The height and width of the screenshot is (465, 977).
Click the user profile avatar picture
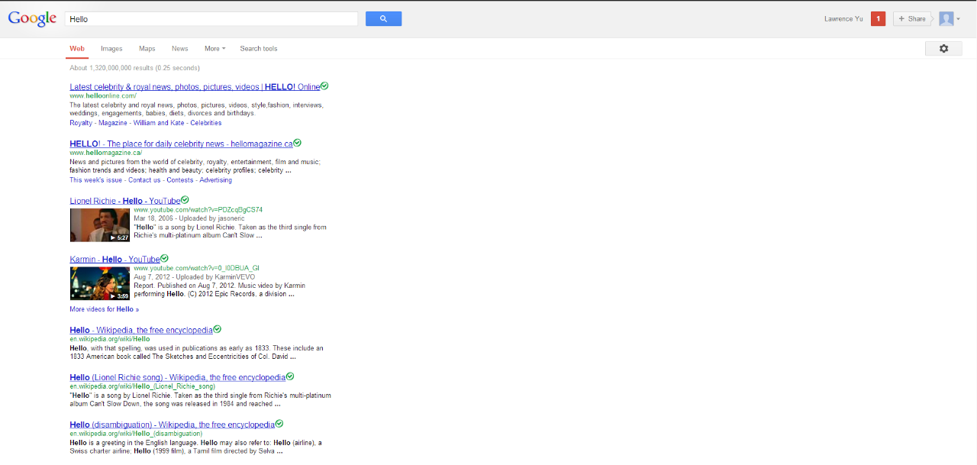tap(946, 19)
